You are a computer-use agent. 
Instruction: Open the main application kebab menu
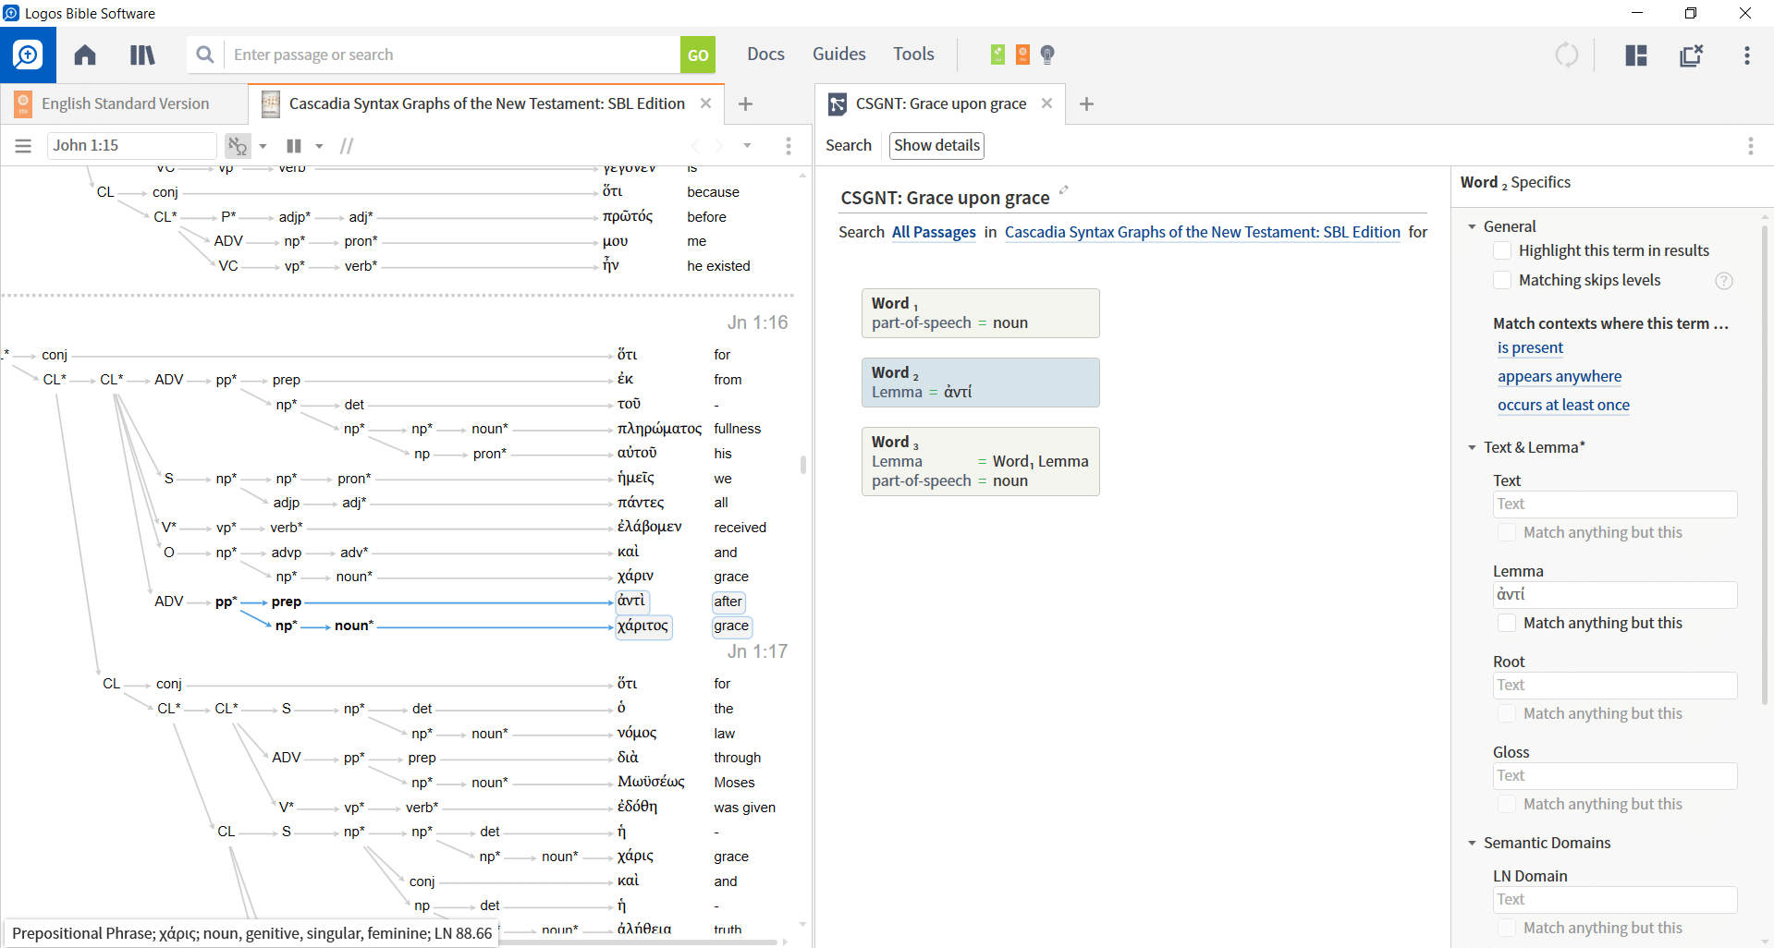tap(1747, 55)
